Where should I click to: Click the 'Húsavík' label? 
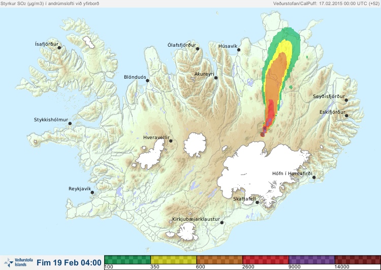(228, 46)
